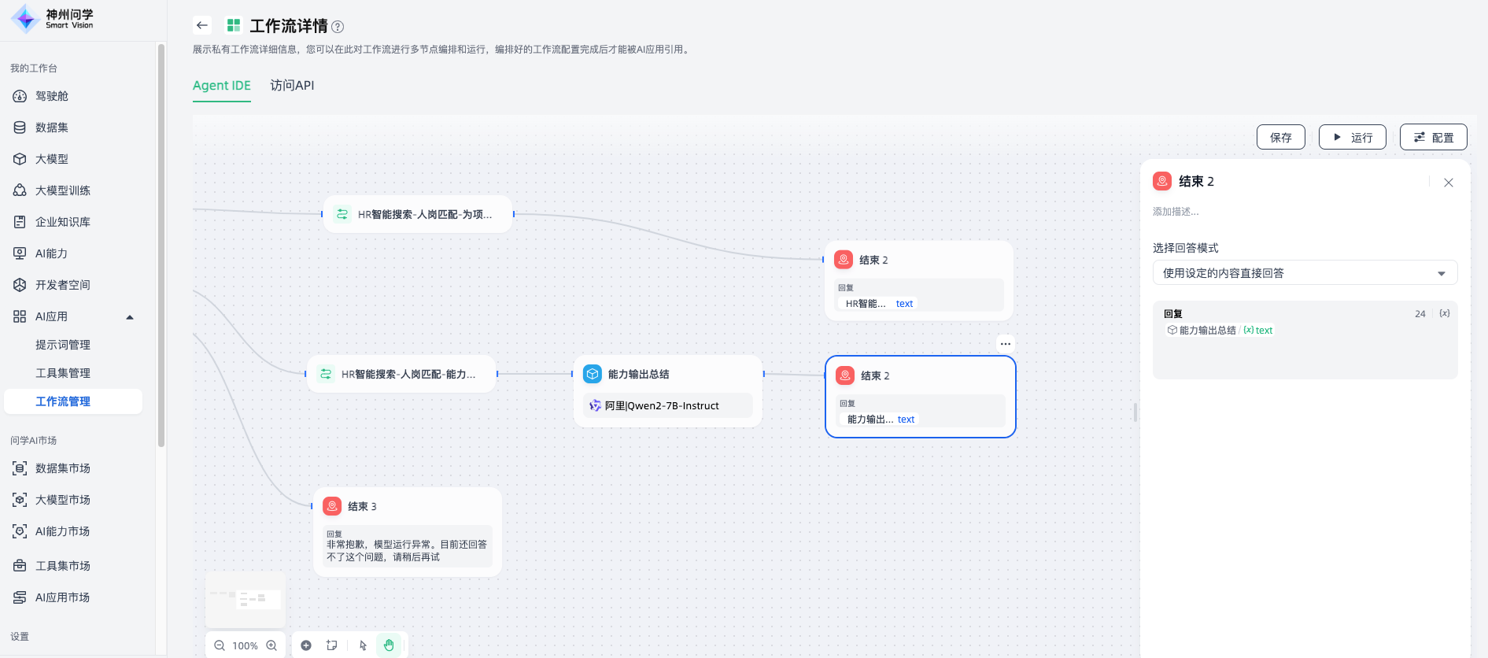The image size is (1488, 658).
Task: Click the add node plus icon
Action: pos(306,645)
